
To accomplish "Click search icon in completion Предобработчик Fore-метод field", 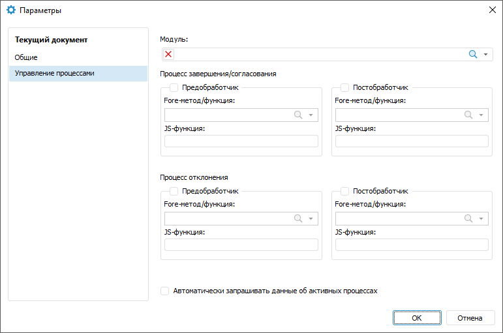I will coord(298,115).
